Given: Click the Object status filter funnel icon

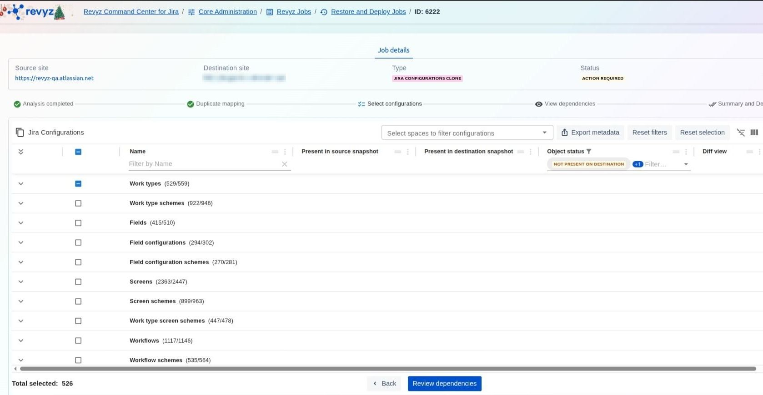Looking at the screenshot, I should coord(589,152).
